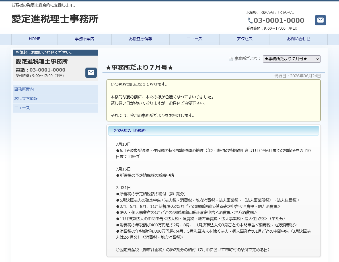Click the ★事務所だより７月号★ article heading
339x262 pixels.
coord(139,68)
